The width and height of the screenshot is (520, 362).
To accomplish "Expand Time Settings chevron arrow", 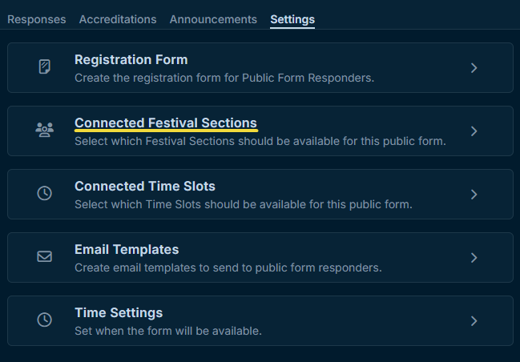I will [474, 321].
